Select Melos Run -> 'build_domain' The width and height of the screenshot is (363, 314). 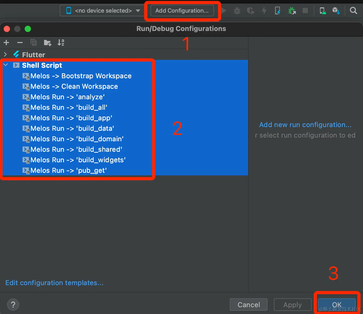[x=77, y=139]
